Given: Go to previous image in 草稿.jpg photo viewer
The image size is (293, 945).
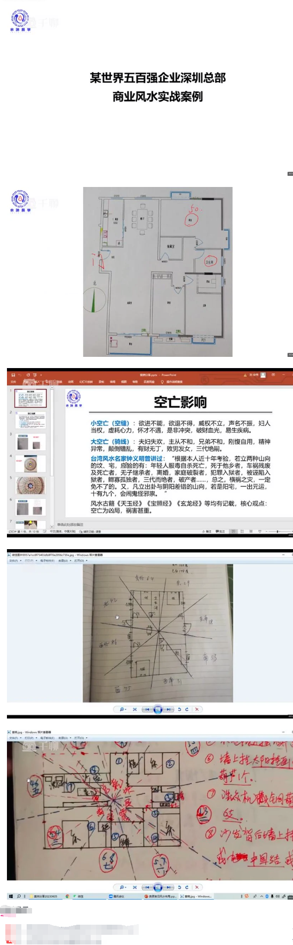Looking at the screenshot, I should tap(147, 887).
